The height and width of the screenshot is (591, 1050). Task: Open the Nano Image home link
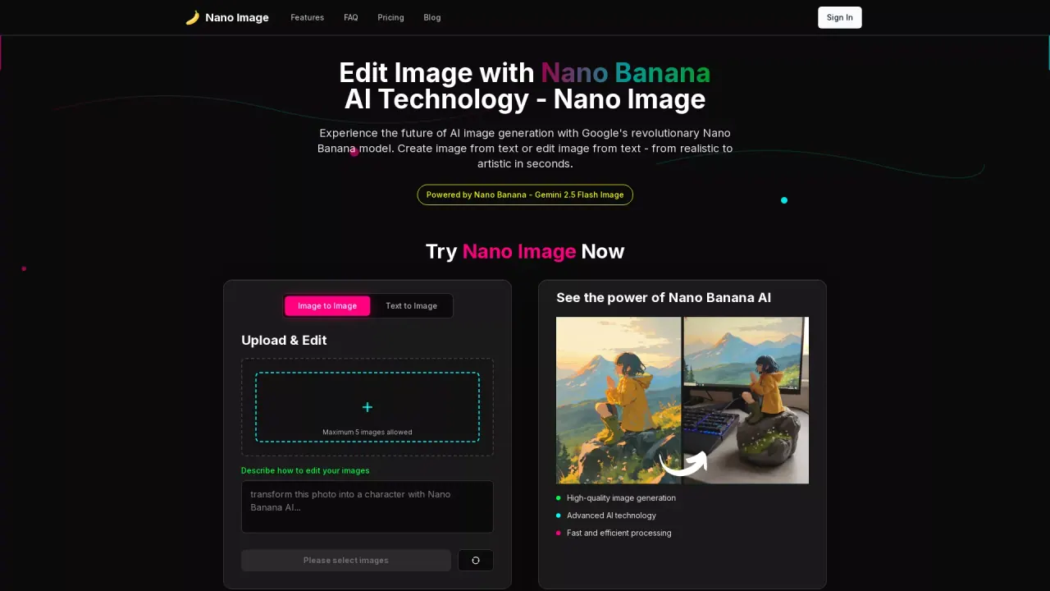(228, 17)
